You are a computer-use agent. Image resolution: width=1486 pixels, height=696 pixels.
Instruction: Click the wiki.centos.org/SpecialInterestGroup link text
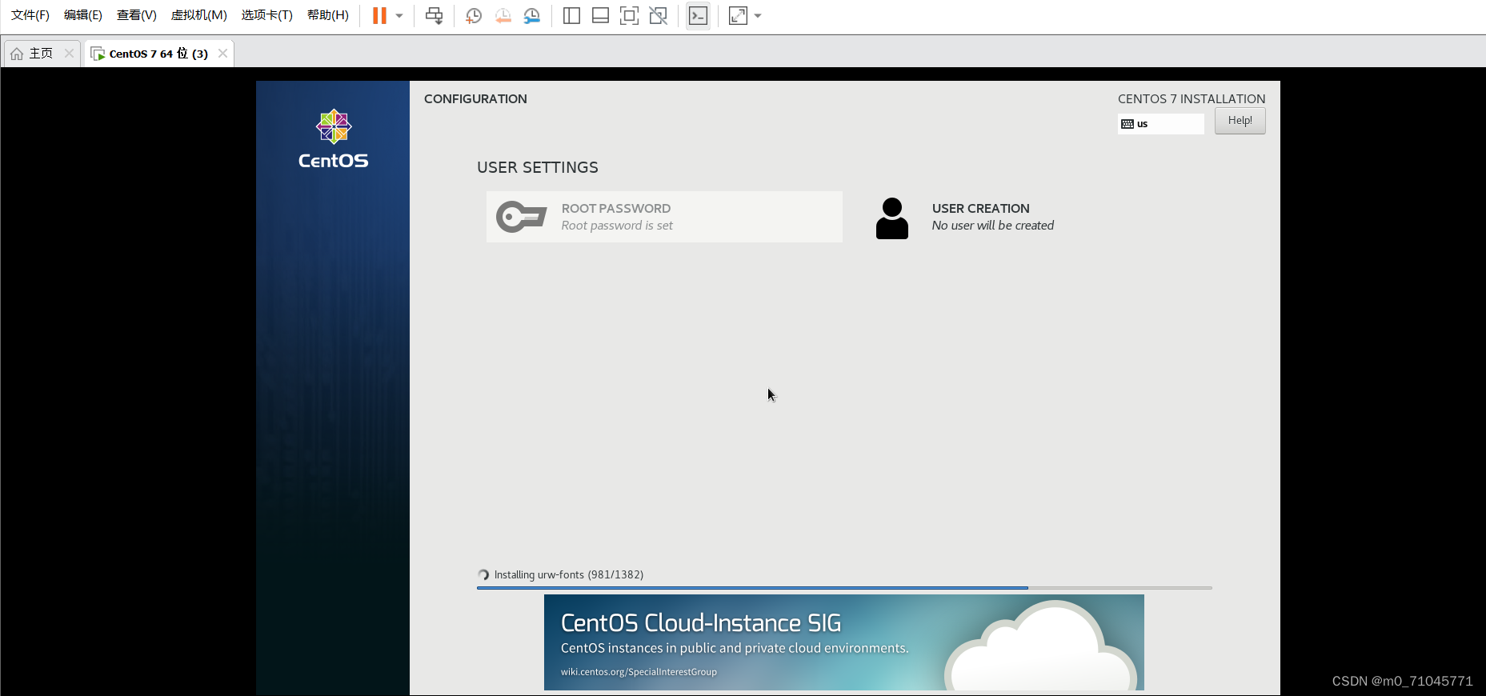click(639, 672)
